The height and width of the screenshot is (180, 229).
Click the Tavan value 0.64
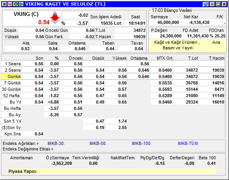coord(139,49)
